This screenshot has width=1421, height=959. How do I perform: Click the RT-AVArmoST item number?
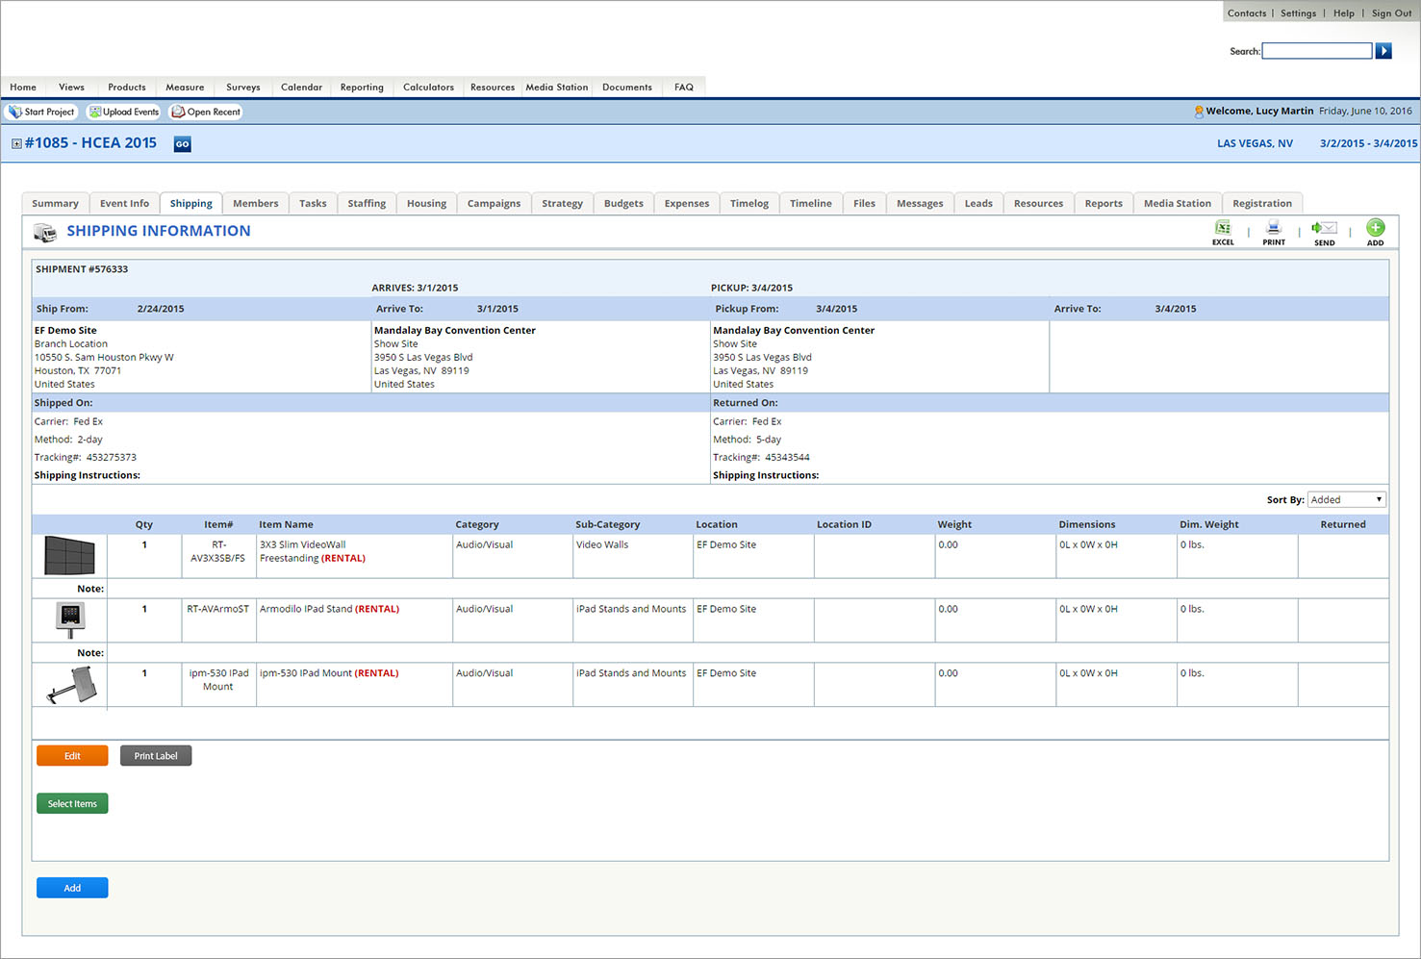[217, 609]
